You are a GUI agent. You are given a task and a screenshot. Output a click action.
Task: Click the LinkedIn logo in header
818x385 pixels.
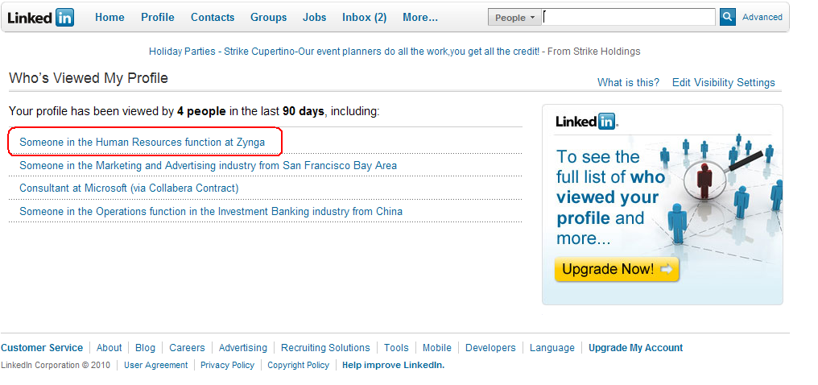click(41, 18)
